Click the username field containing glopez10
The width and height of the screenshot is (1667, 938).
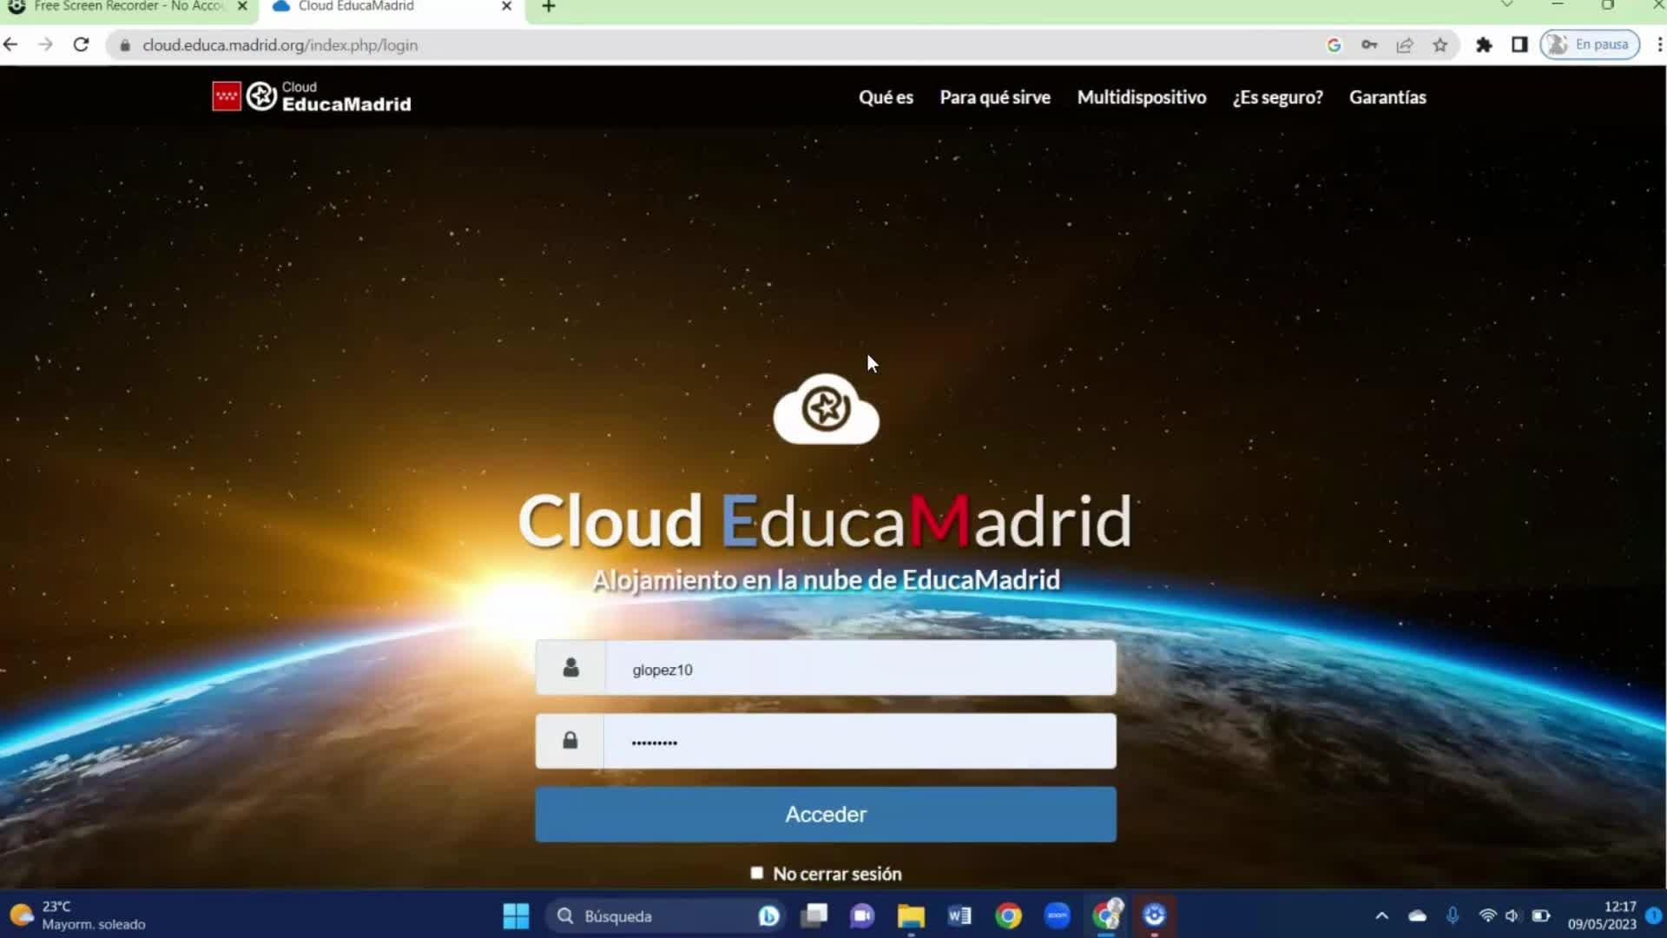(x=860, y=669)
